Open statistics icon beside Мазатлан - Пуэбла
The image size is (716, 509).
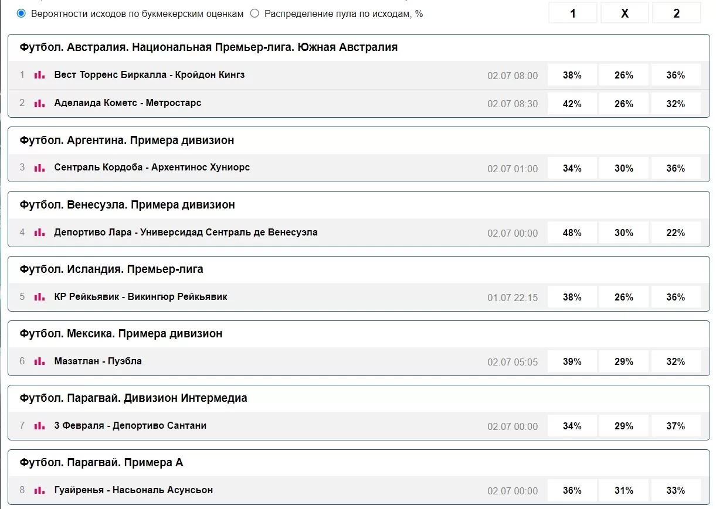(39, 361)
